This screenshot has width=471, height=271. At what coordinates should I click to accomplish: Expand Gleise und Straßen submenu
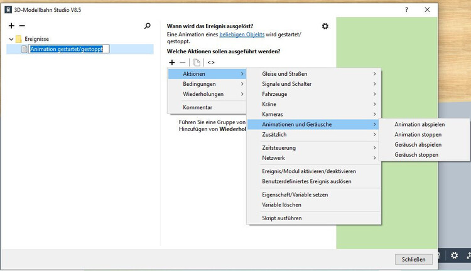[313, 74]
